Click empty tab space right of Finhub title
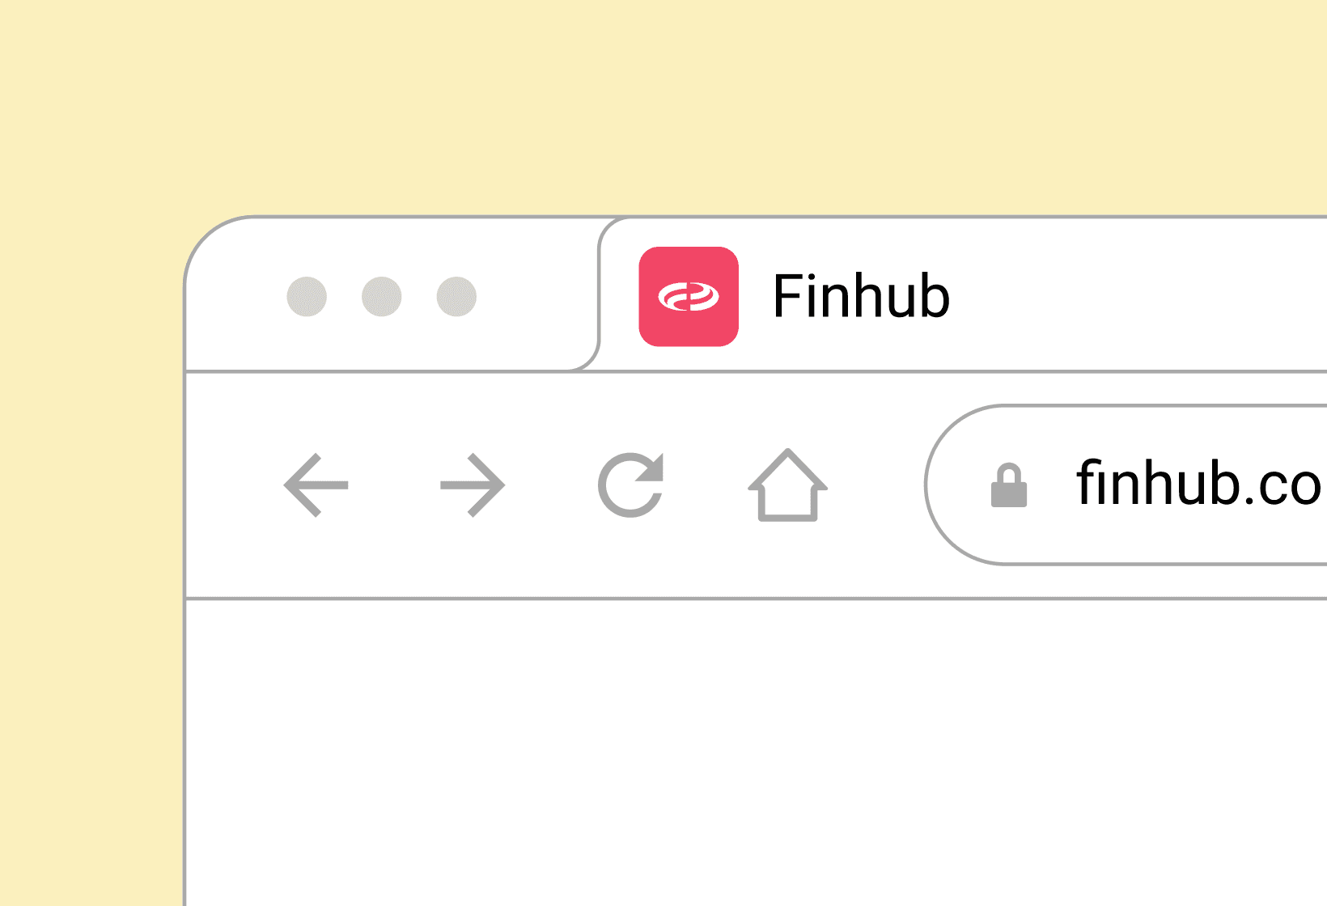 (x=1133, y=296)
